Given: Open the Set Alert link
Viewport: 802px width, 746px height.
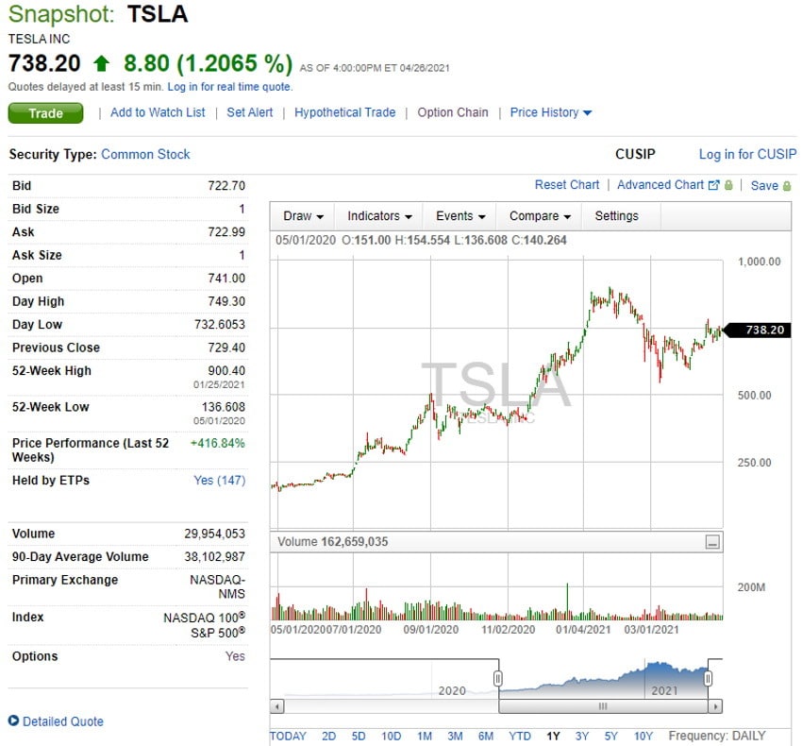Looking at the screenshot, I should tap(250, 112).
